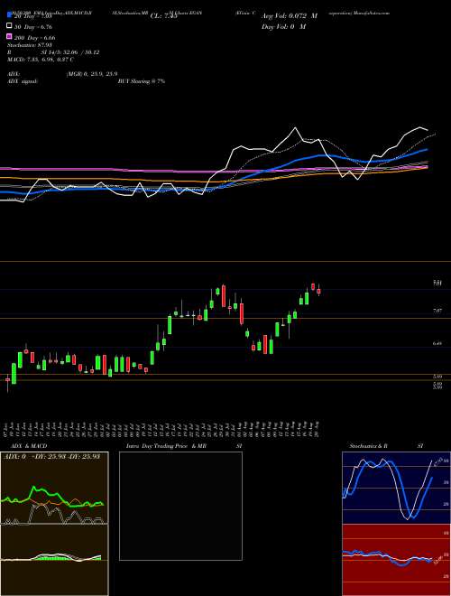451x596 pixels.
Task: Click the last red candlestick on the chart
Action: coord(319,291)
